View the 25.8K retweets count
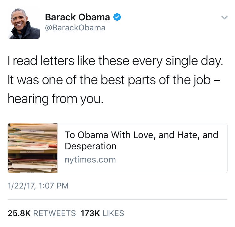The image size is (235, 227). point(19,213)
